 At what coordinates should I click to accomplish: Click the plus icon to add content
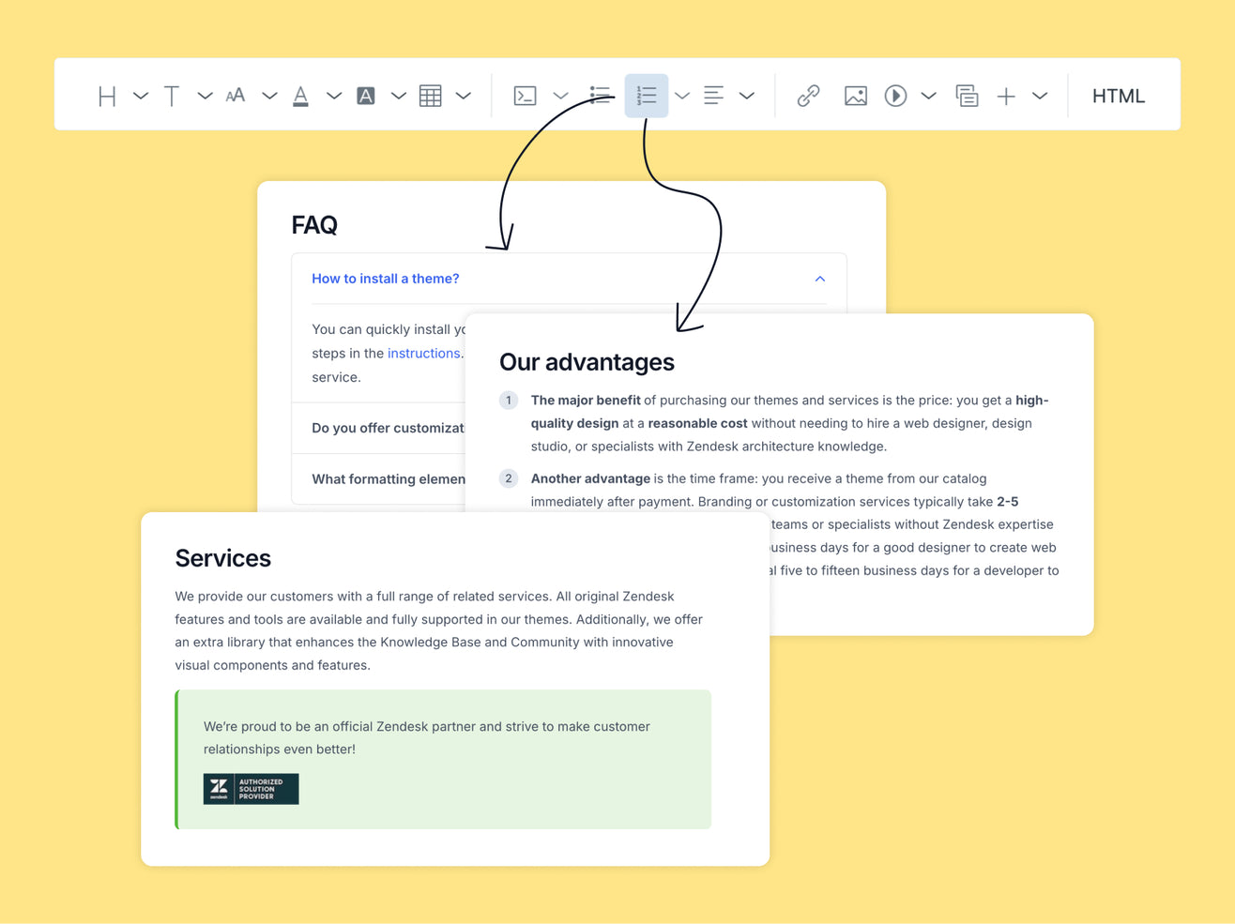pos(1005,95)
